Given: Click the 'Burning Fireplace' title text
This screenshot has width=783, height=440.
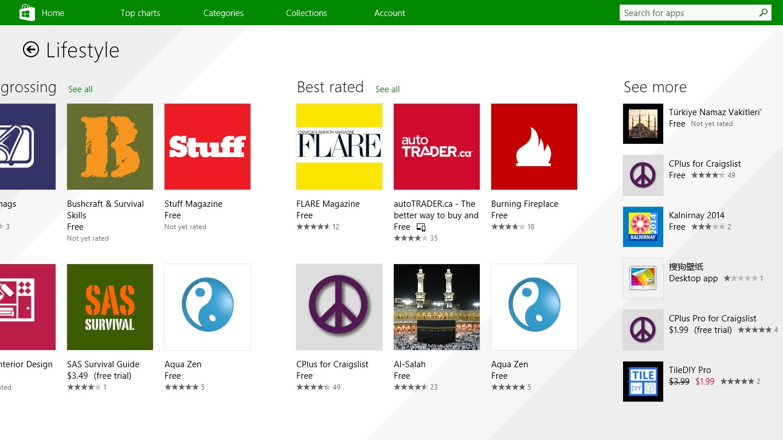Looking at the screenshot, I should pyautogui.click(x=524, y=204).
